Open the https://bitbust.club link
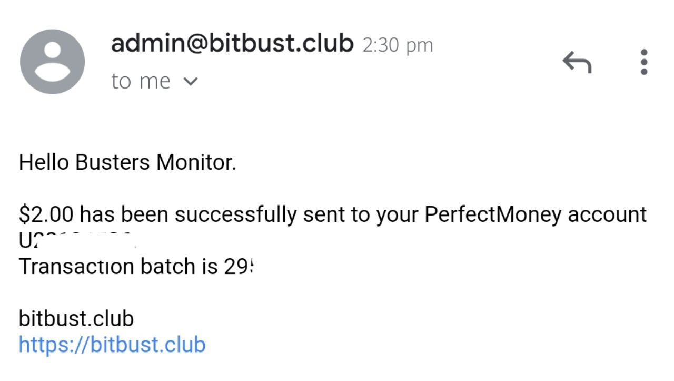This screenshot has width=674, height=381. (x=112, y=345)
